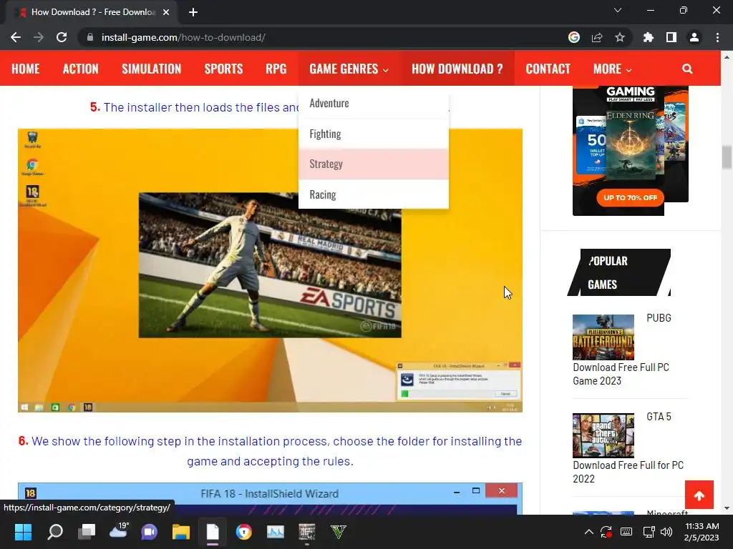The height and width of the screenshot is (549, 733).
Task: Open the SPORTS category
Action: (223, 69)
